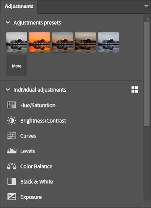Viewport: 151px width, 208px height.
Task: Apply the black and white preset thumbnail
Action: [16, 42]
